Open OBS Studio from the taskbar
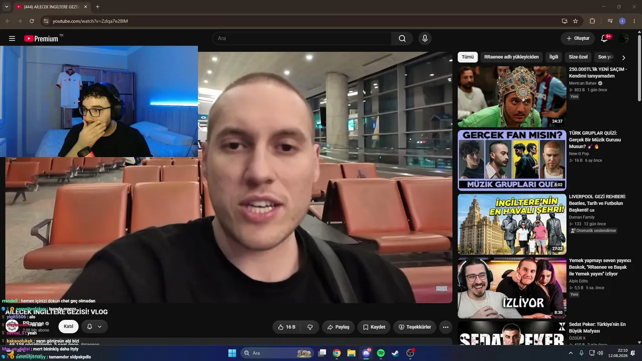The image size is (642, 361). pyautogui.click(x=410, y=353)
